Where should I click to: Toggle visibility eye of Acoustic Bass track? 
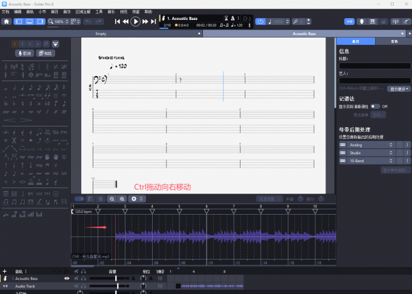[67, 278]
